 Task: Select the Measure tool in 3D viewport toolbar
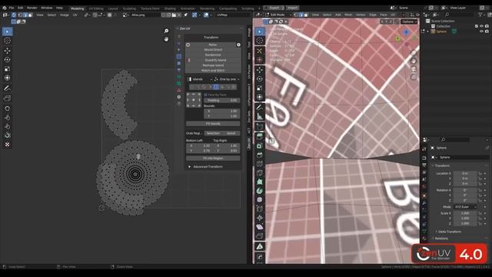tap(260, 117)
